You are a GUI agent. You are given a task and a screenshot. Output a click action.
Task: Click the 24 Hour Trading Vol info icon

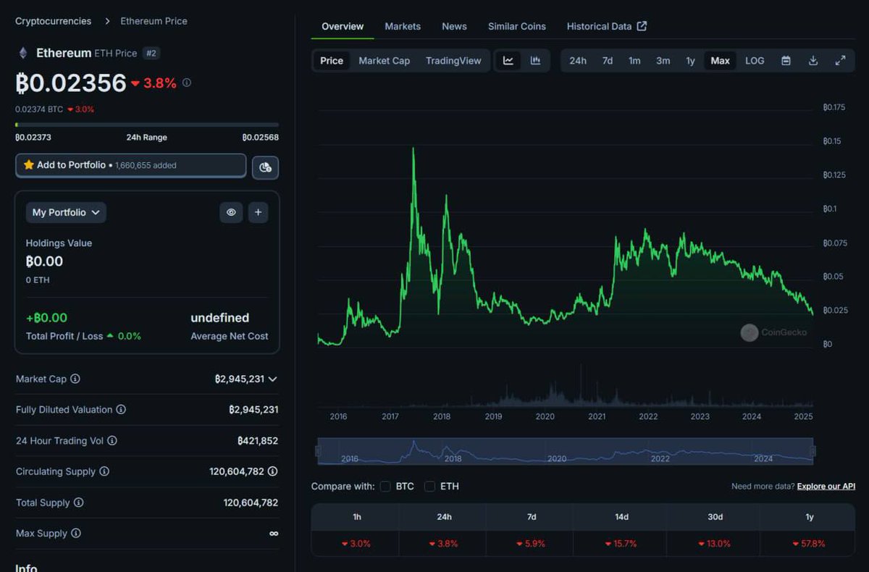point(112,440)
